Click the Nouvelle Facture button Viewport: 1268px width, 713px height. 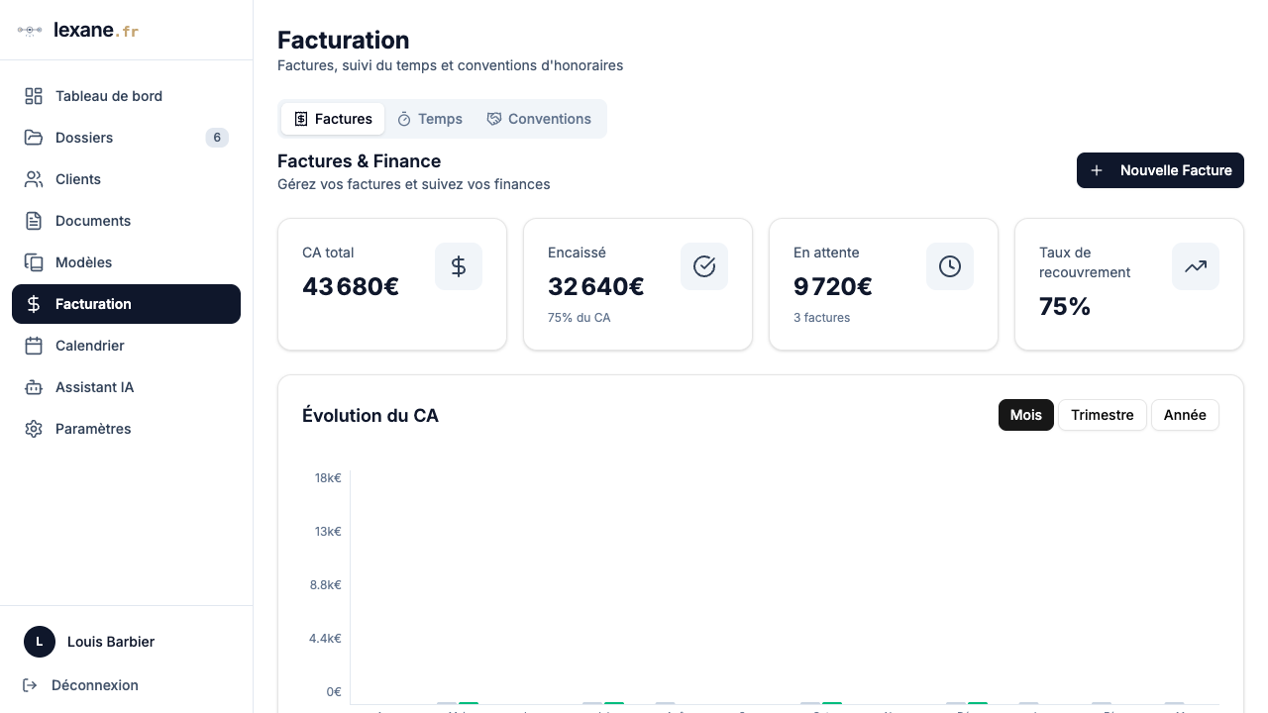point(1159,170)
